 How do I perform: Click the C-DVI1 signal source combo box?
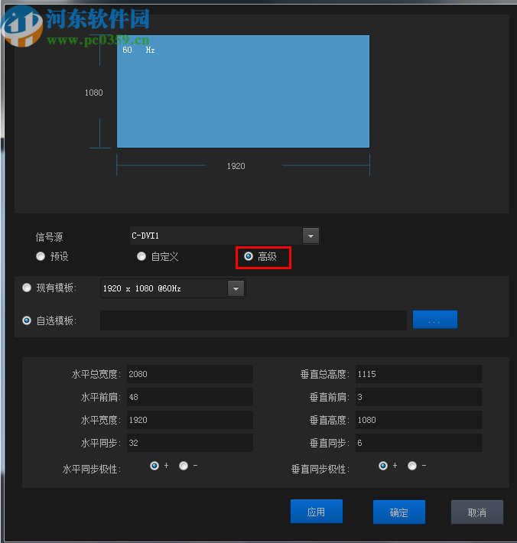coord(225,236)
